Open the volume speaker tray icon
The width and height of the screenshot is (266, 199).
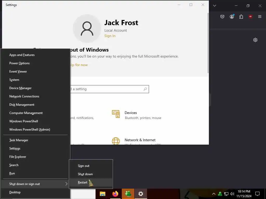232,194
